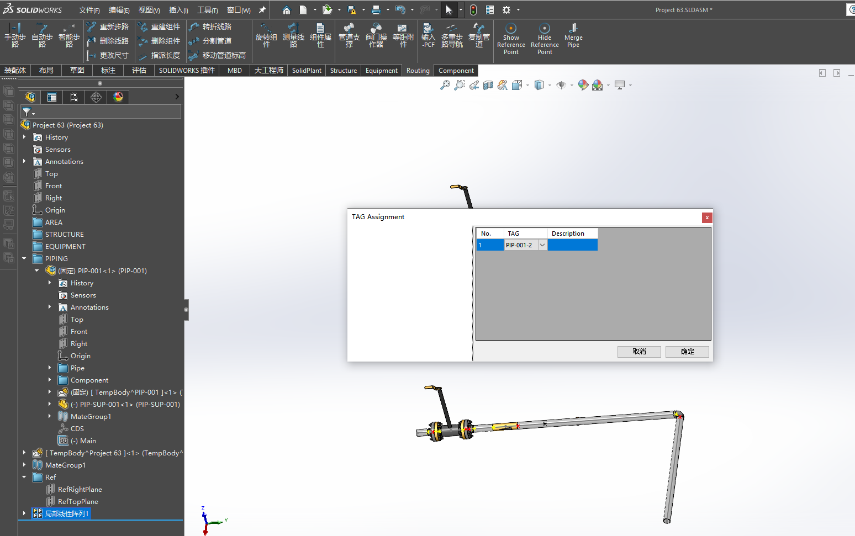Click 删除线路 delete route command
The image size is (855, 536).
(108, 41)
